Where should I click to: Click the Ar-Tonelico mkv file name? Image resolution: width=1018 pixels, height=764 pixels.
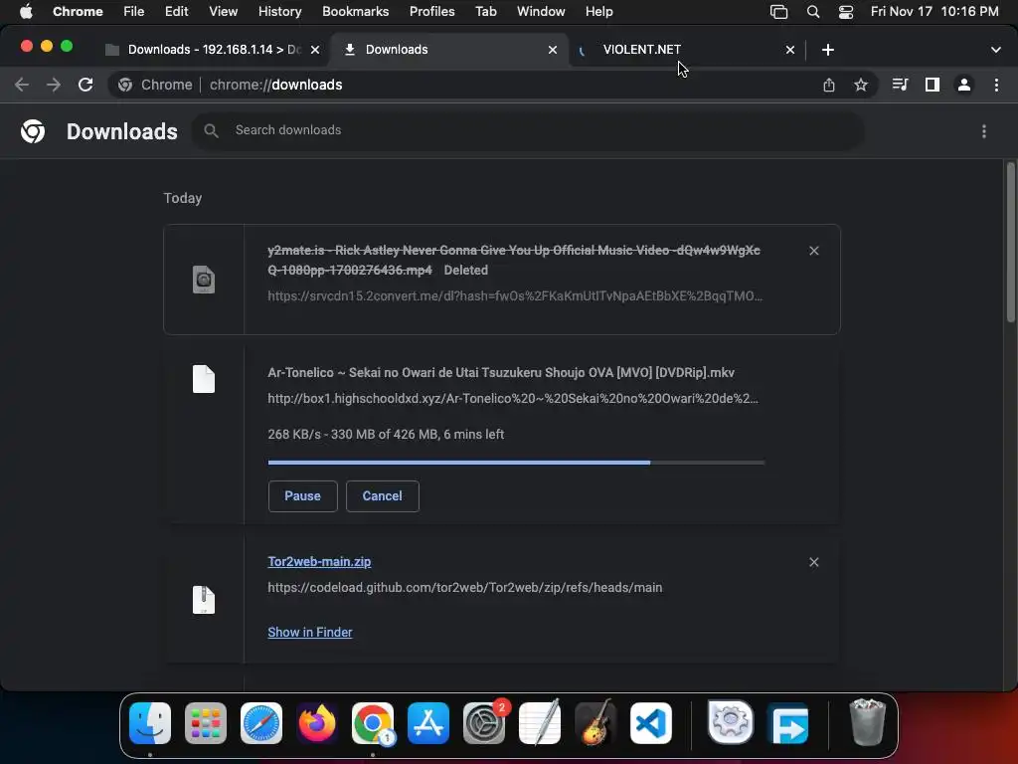pos(501,372)
